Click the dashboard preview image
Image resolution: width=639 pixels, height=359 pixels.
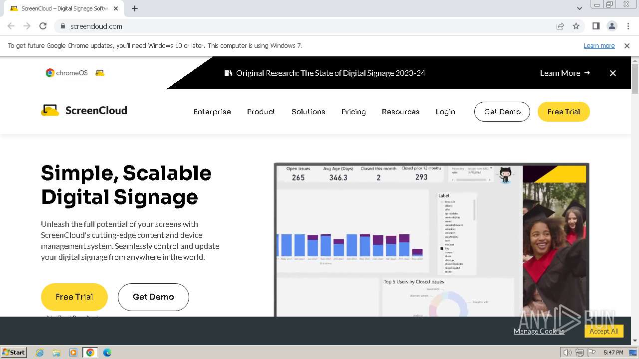tap(431, 240)
